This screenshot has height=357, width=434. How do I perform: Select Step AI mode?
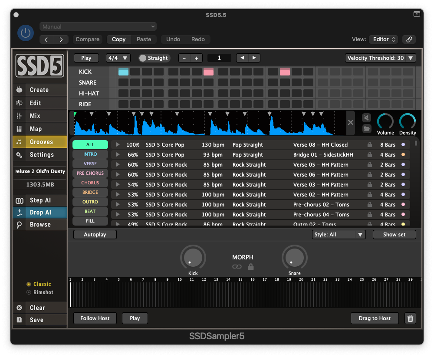tap(40, 200)
